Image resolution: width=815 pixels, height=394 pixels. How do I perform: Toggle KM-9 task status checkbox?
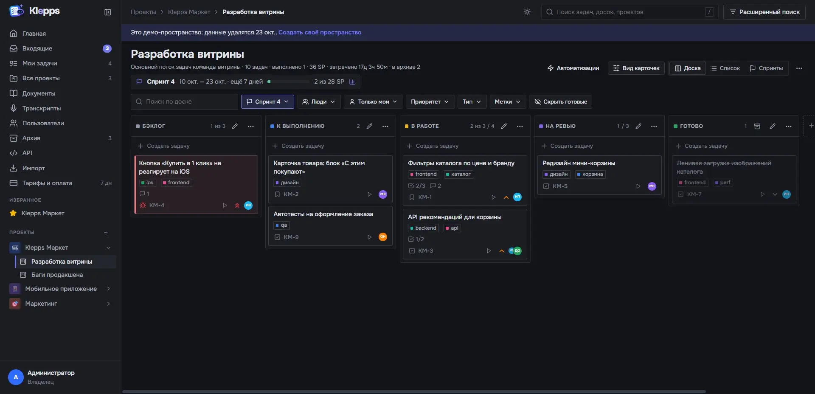(277, 237)
